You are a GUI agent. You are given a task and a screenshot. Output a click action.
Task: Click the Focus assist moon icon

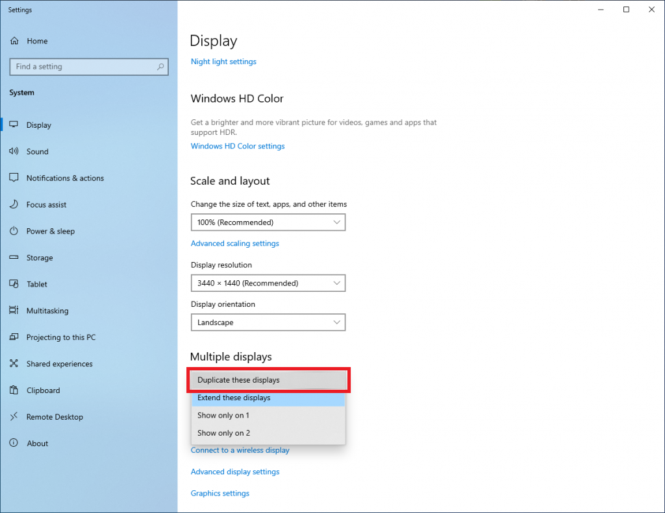click(14, 204)
